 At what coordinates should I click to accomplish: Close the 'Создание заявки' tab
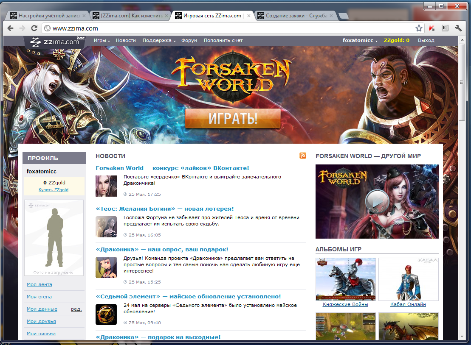pyautogui.click(x=331, y=16)
